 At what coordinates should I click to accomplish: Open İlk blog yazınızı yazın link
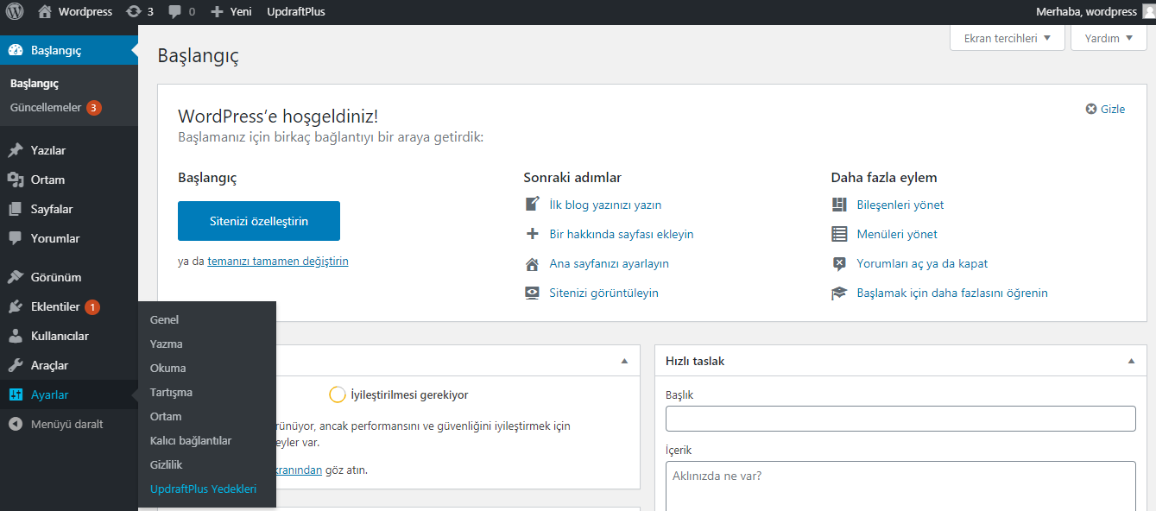(x=605, y=205)
